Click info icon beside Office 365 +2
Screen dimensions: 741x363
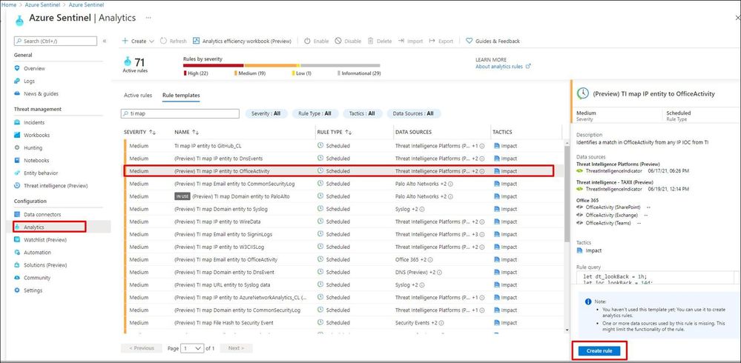pyautogui.click(x=430, y=259)
